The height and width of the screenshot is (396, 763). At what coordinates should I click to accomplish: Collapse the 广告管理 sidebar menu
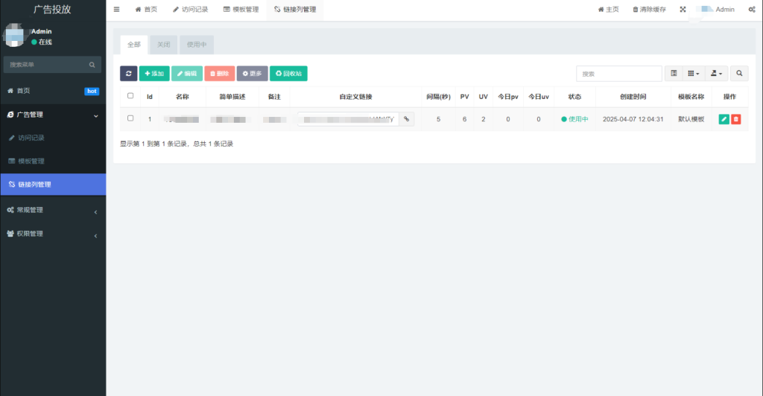pos(53,115)
